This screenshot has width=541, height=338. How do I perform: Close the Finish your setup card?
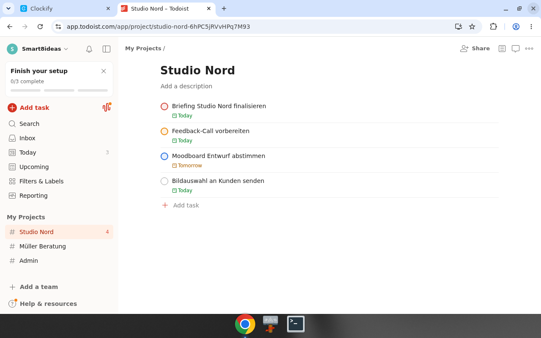[x=104, y=71]
